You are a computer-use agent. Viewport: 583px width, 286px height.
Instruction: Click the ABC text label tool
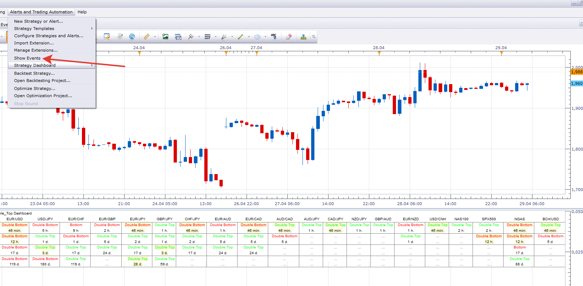click(274, 36)
